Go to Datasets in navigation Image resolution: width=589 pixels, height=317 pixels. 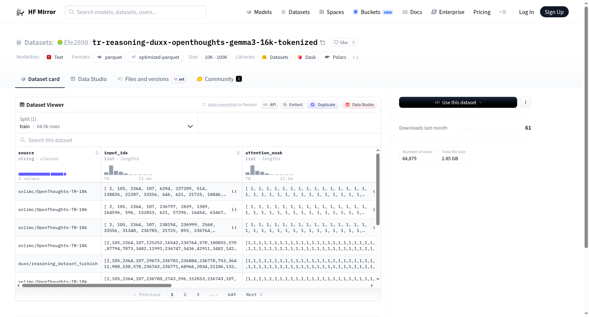pyautogui.click(x=295, y=12)
